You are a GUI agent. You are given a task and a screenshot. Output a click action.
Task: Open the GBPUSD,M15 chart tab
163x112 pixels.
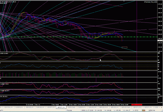coord(104,107)
